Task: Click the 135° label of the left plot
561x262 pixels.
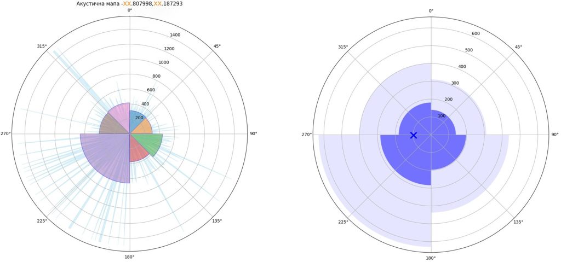Action: (217, 221)
